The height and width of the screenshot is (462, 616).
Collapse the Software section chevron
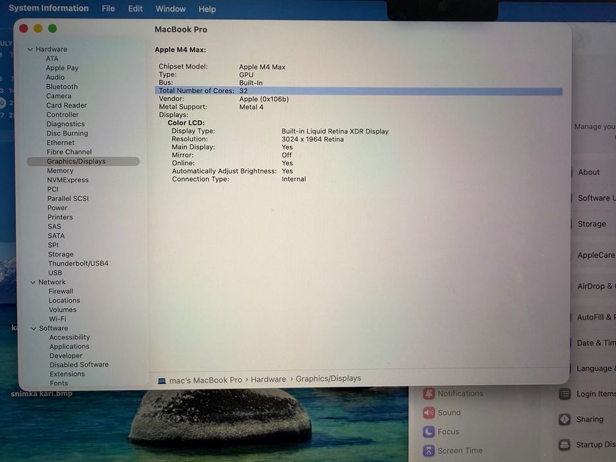click(x=34, y=329)
